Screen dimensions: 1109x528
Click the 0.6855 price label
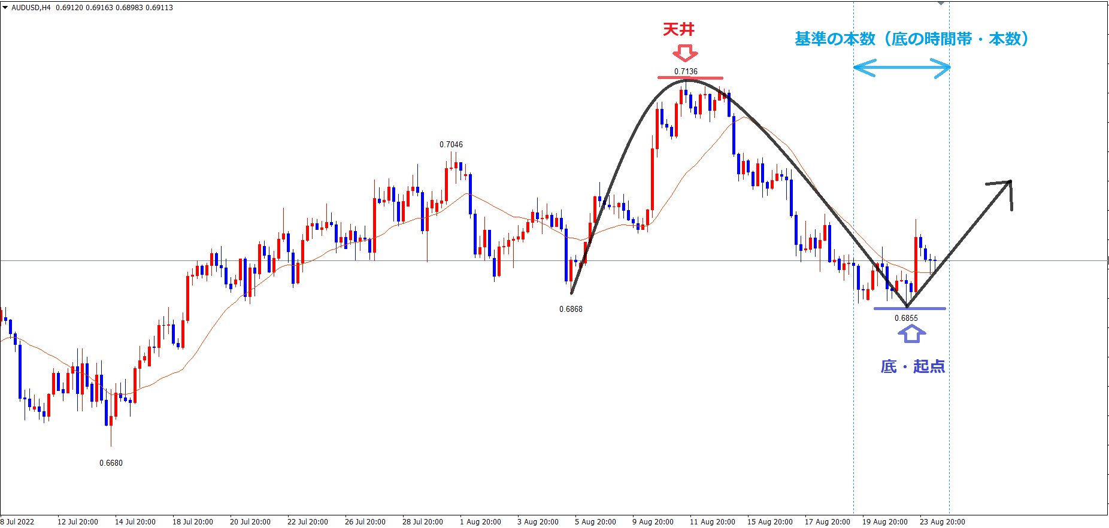pos(906,318)
